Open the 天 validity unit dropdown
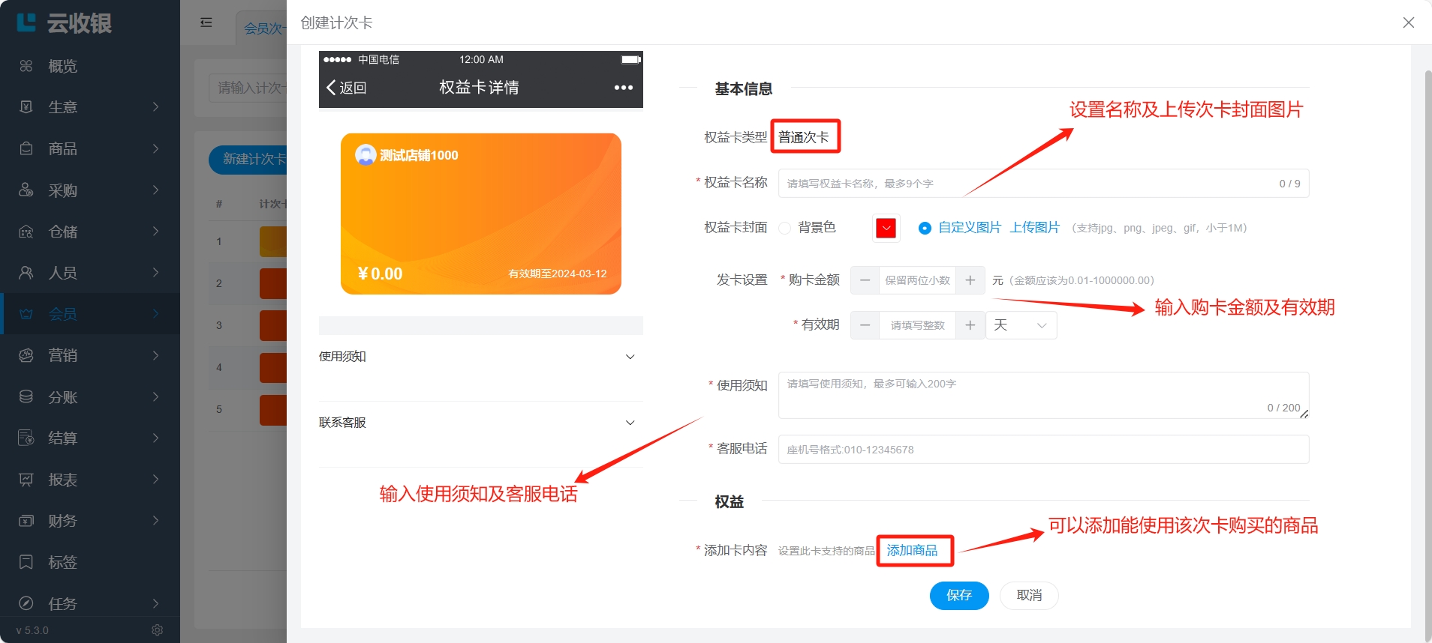 (1020, 325)
